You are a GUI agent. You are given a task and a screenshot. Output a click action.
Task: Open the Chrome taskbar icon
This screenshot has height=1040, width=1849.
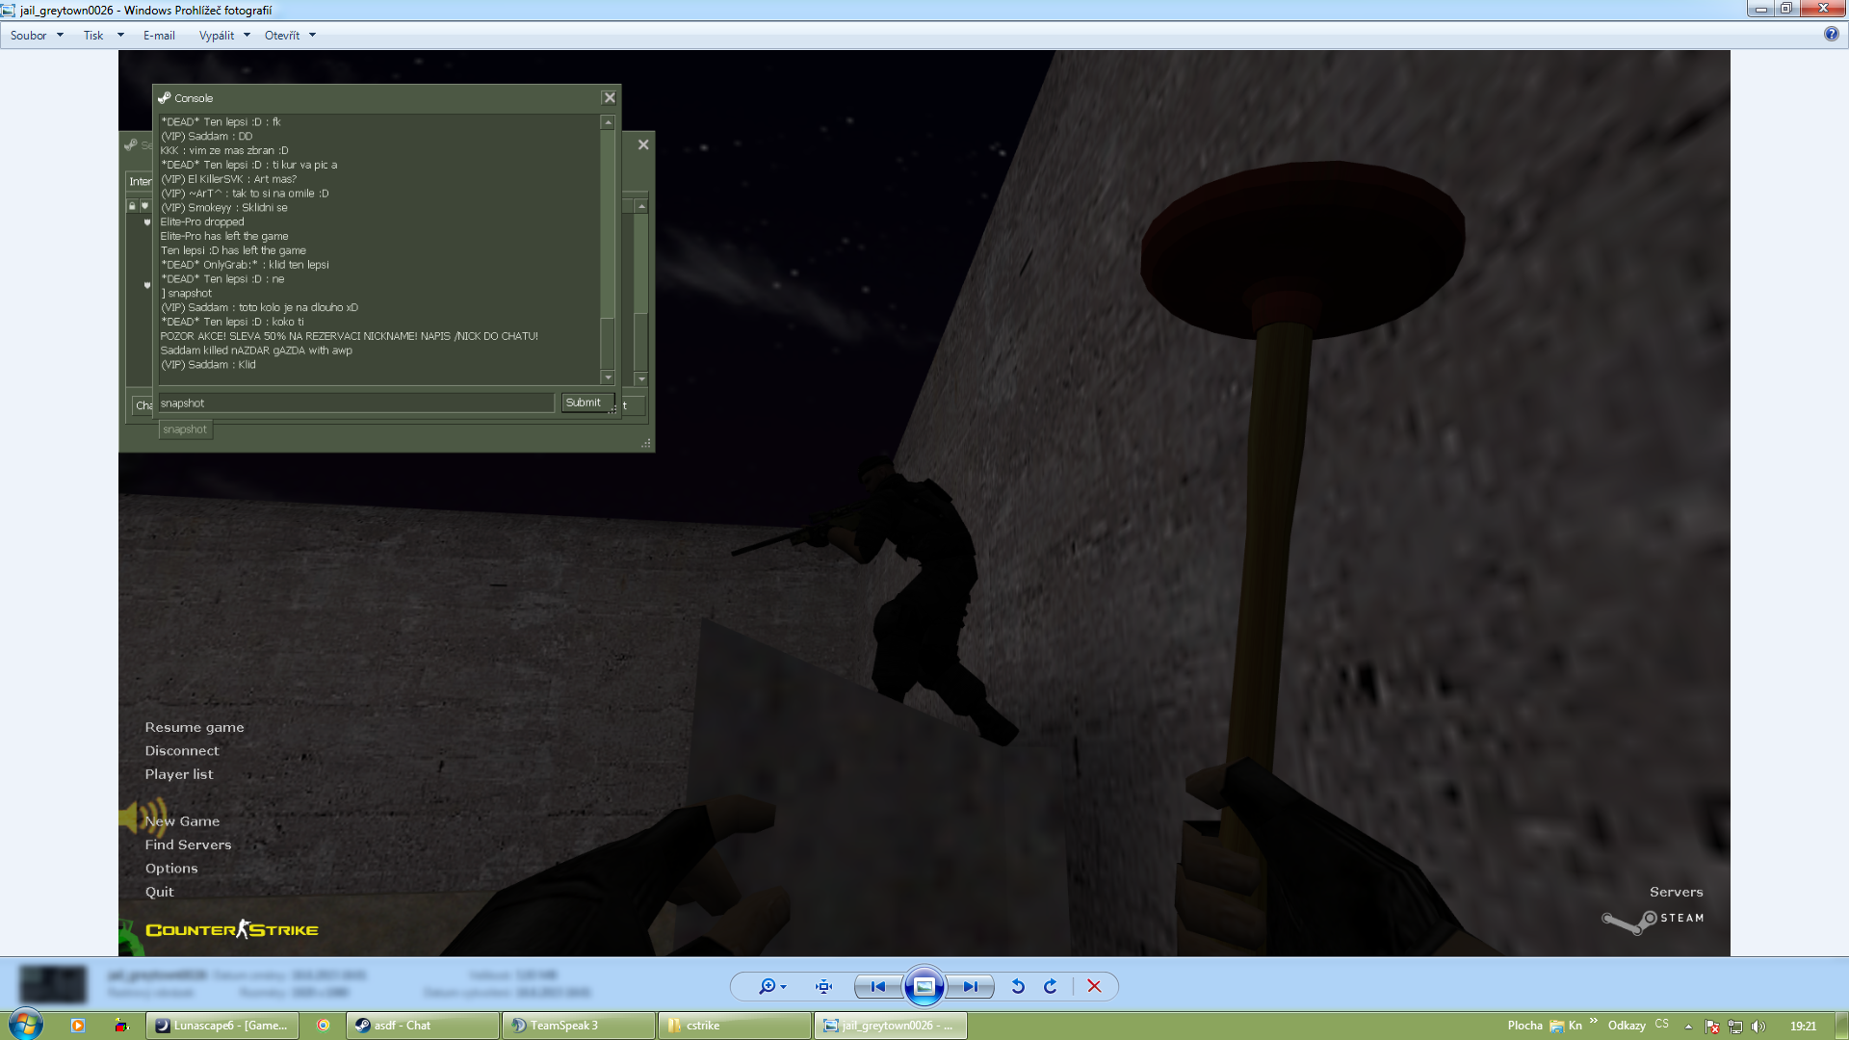point(324,1026)
